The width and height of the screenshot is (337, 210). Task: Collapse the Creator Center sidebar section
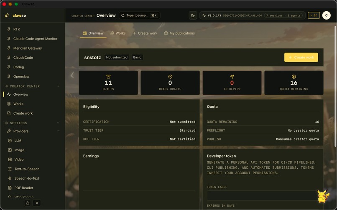pyautogui.click(x=58, y=86)
